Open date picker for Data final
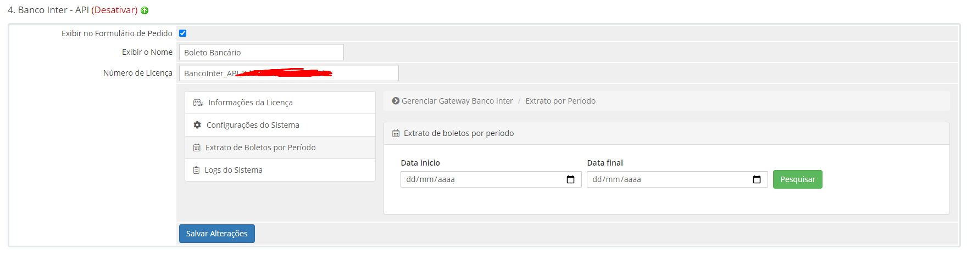 tap(757, 179)
